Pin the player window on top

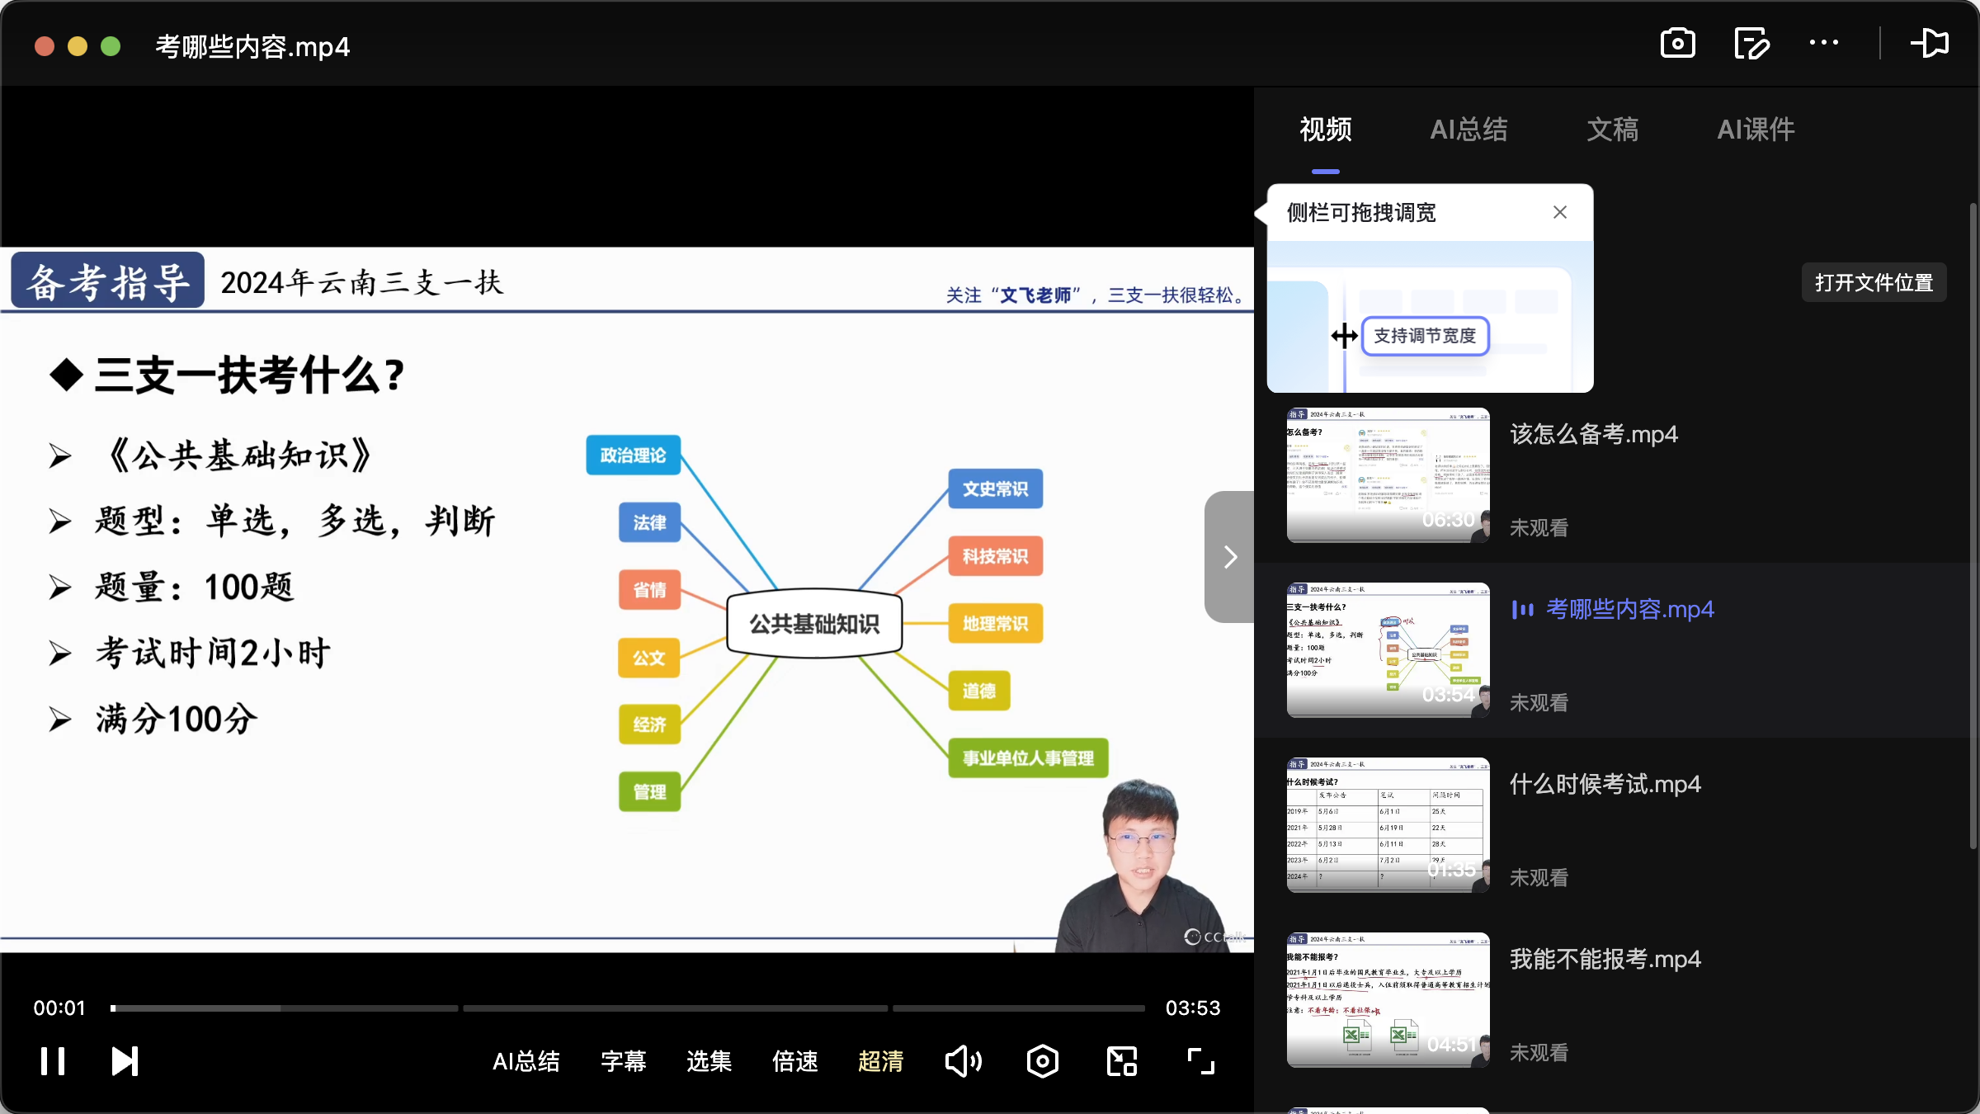1930,43
